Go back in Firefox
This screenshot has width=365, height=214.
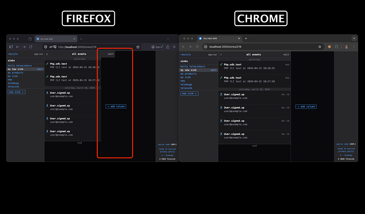18,47
